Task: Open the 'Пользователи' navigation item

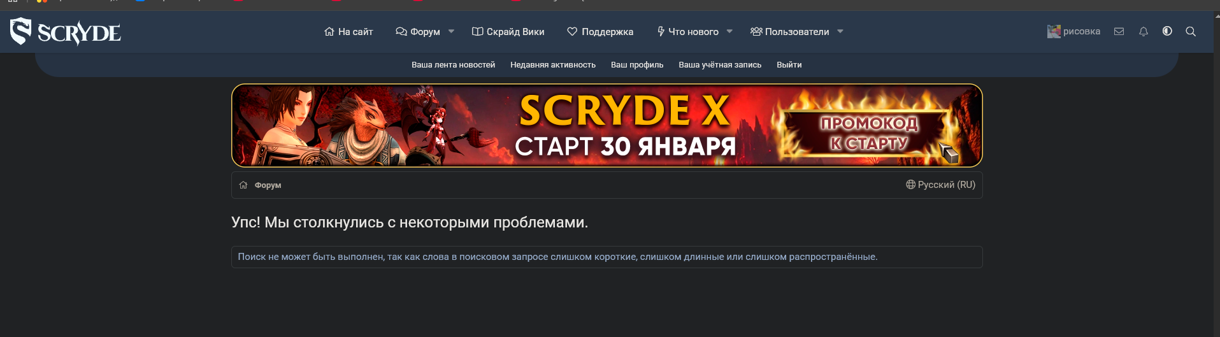Action: click(x=789, y=31)
